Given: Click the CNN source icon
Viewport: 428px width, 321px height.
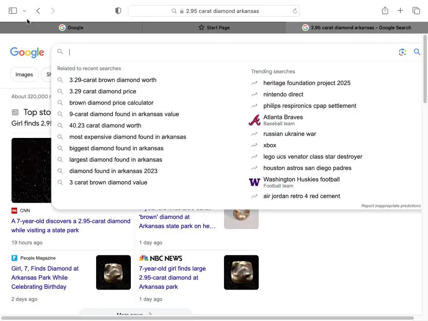Looking at the screenshot, I should tap(14, 211).
